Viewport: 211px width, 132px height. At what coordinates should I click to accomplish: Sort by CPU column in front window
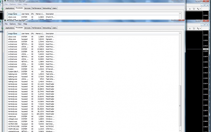coord(32,34)
